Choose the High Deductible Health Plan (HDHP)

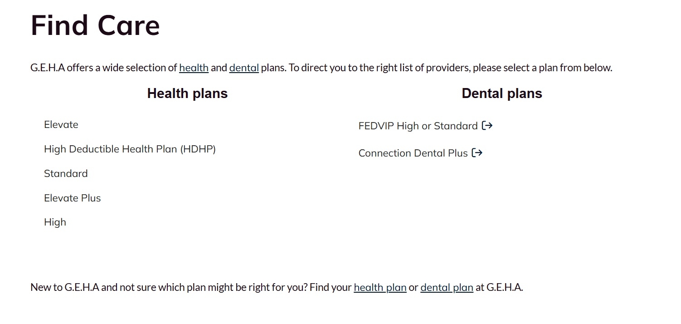pyautogui.click(x=130, y=149)
